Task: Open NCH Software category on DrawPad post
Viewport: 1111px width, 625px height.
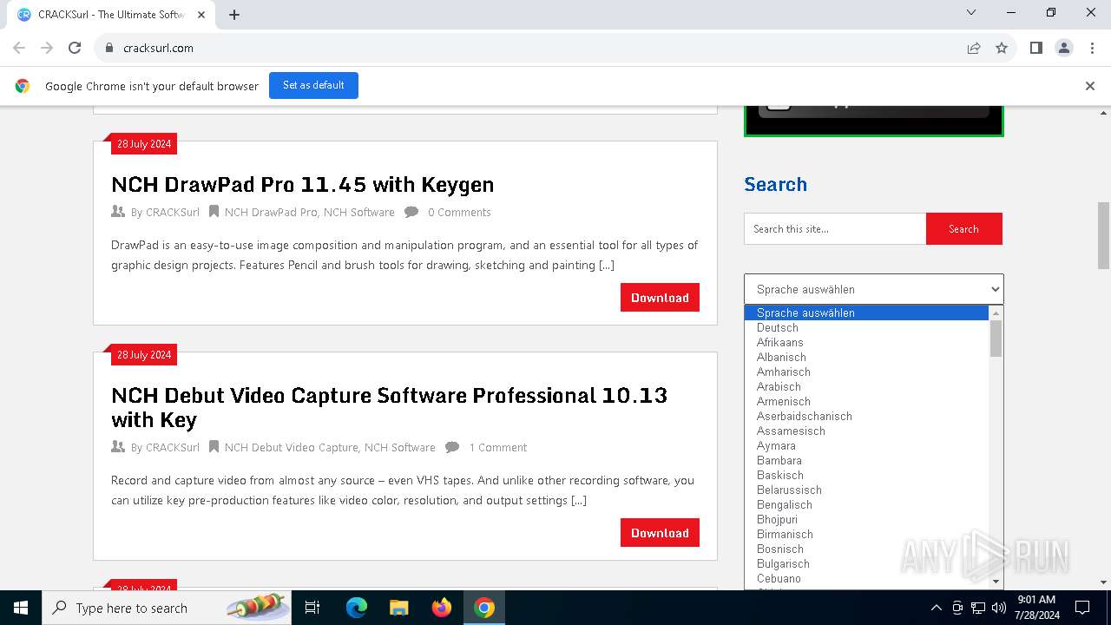Action: 358,212
